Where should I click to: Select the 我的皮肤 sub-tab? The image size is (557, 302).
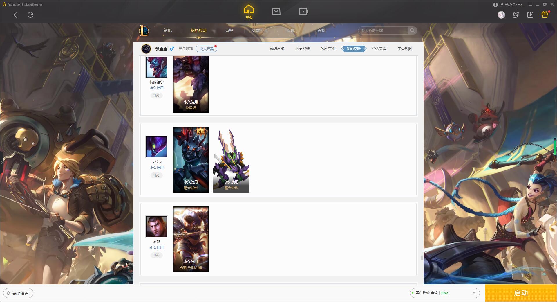click(x=354, y=49)
